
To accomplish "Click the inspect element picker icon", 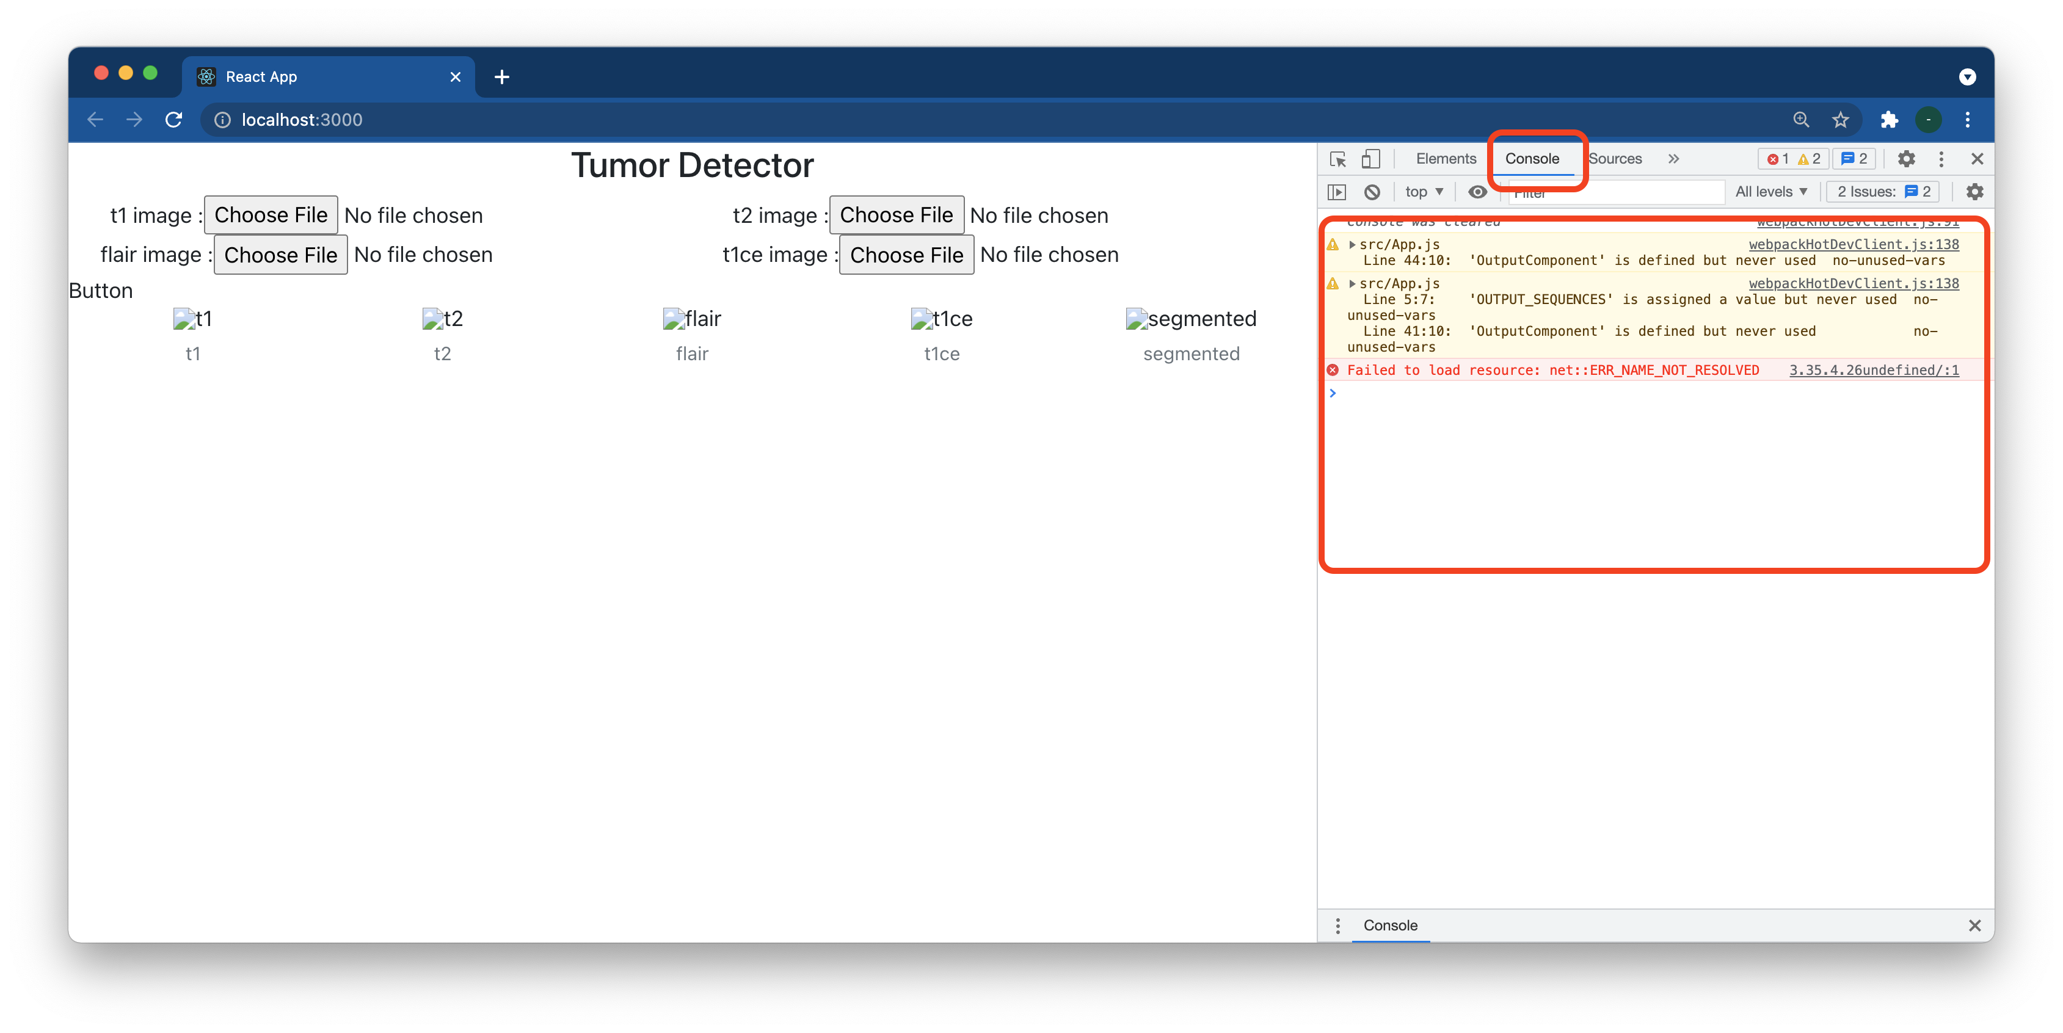I will (x=1337, y=159).
